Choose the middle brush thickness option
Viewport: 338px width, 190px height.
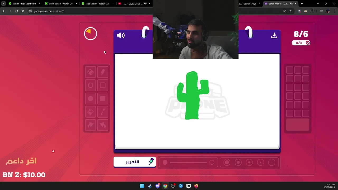coord(249,162)
